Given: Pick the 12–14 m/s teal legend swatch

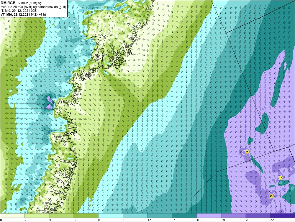Looking at the screenshot, I should click(x=160, y=216).
